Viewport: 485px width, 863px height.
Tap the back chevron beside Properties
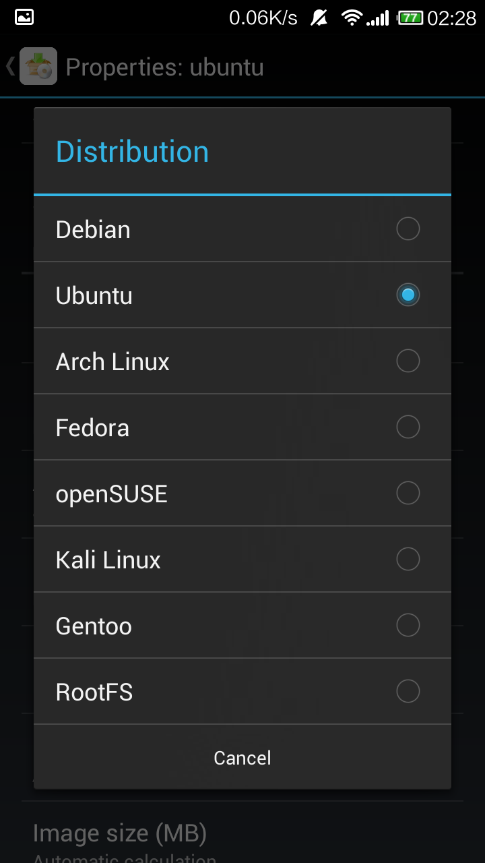pos(10,66)
